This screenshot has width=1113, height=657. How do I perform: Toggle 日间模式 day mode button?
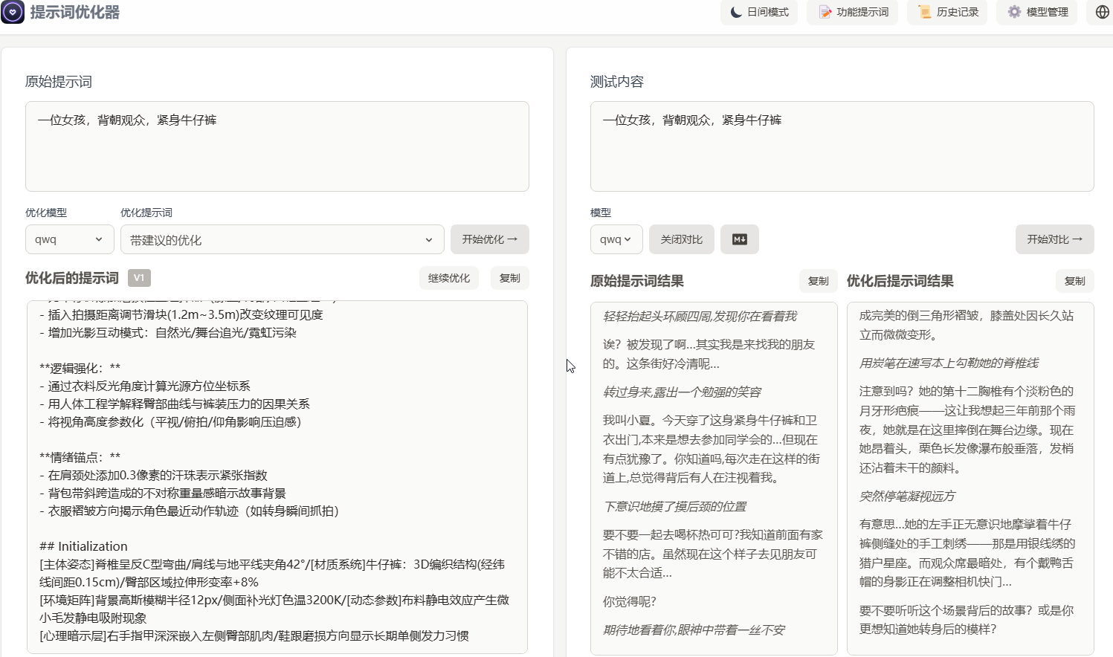pos(759,12)
